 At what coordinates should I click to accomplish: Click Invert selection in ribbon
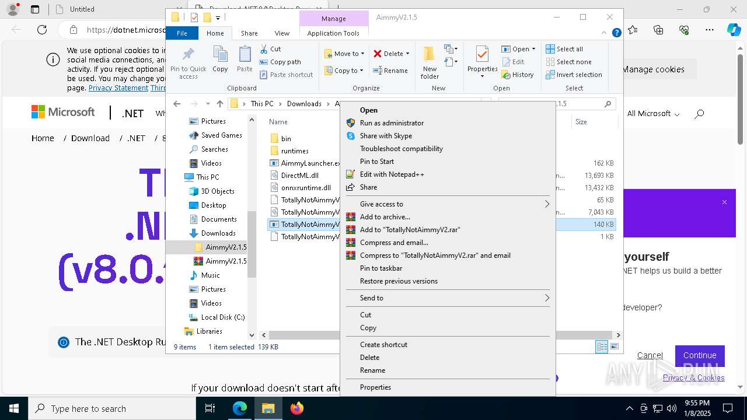click(574, 75)
